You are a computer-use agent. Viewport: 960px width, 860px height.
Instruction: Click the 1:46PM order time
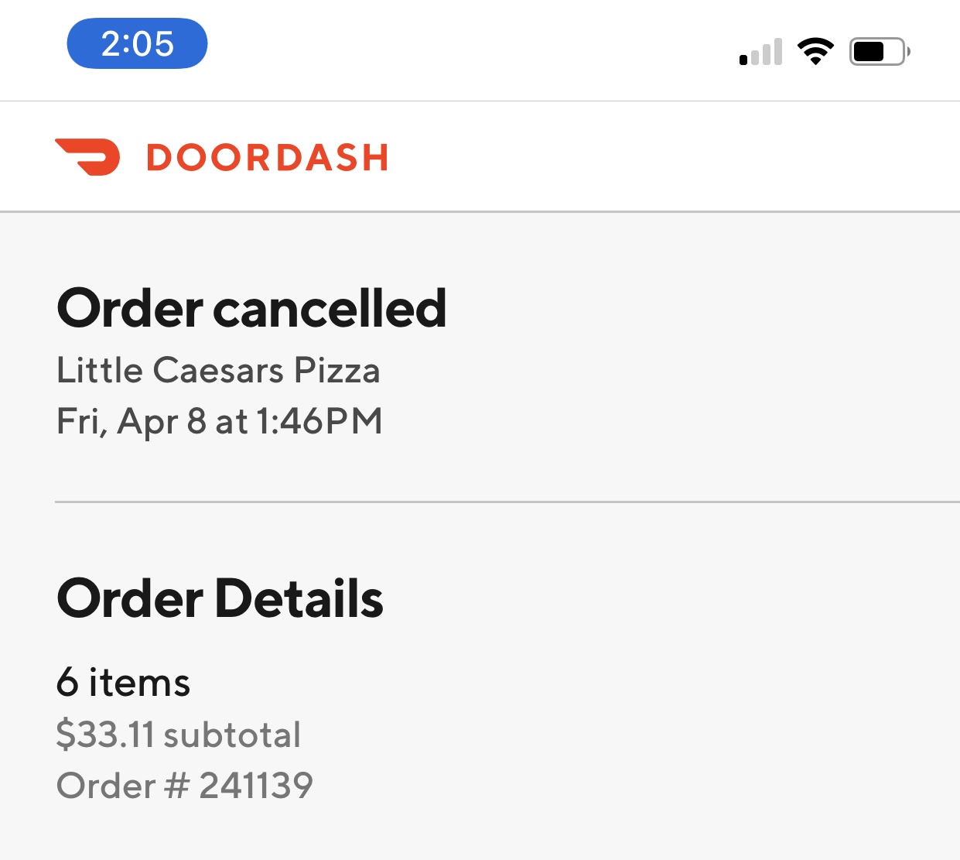319,422
